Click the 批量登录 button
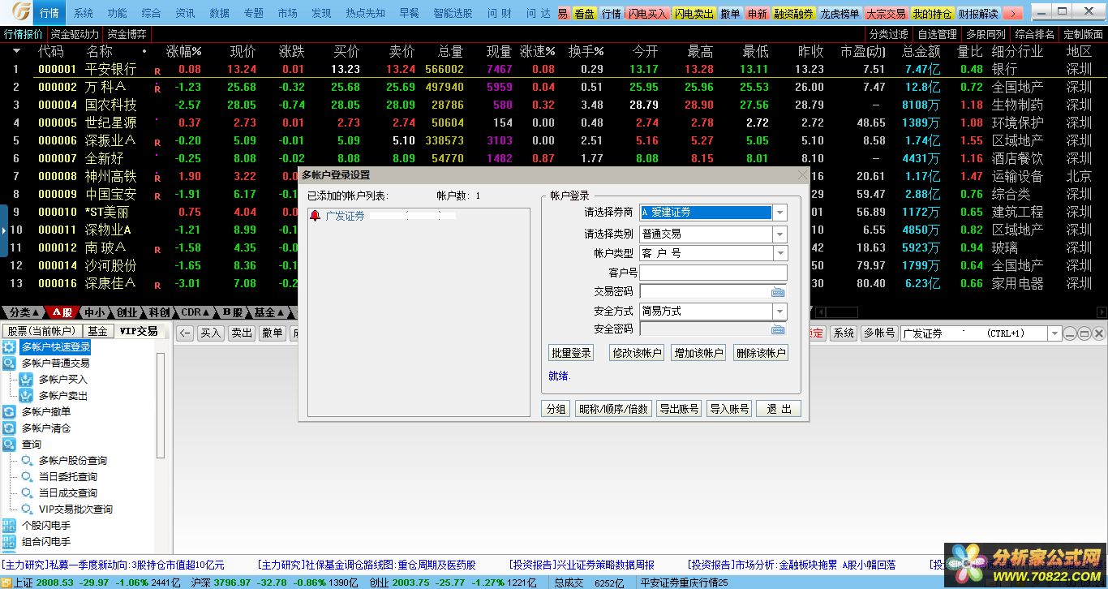 tap(571, 353)
